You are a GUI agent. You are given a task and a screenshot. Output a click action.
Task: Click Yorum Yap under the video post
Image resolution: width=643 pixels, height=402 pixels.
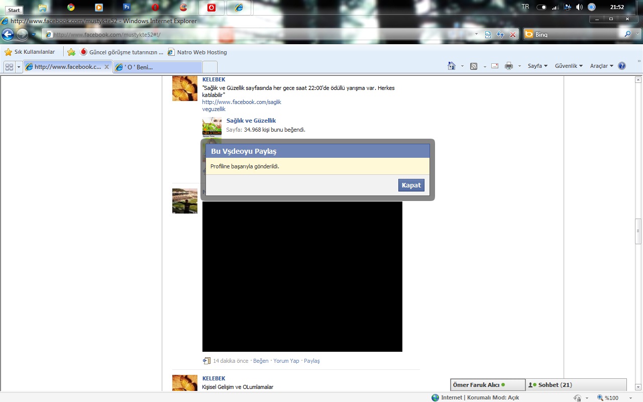286,361
